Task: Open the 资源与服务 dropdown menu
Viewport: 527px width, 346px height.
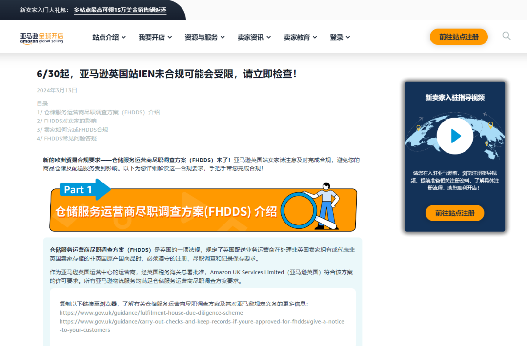Action: click(202, 37)
